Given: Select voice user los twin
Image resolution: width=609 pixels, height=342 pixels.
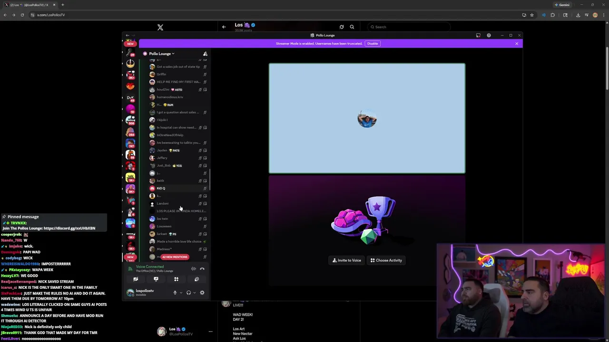Looking at the screenshot, I should tap(178, 218).
